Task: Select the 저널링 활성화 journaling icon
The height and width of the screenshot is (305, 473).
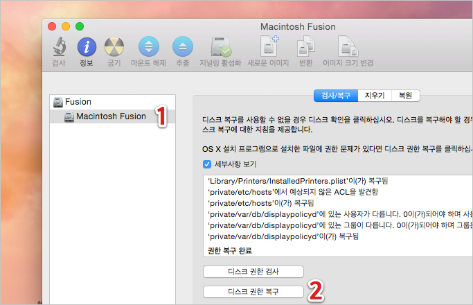Action: pyautogui.click(x=220, y=47)
